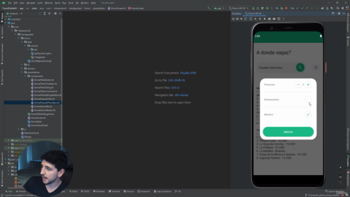Click the emulator rotate right icon
The width and height of the screenshot is (350, 197).
coord(250,19)
